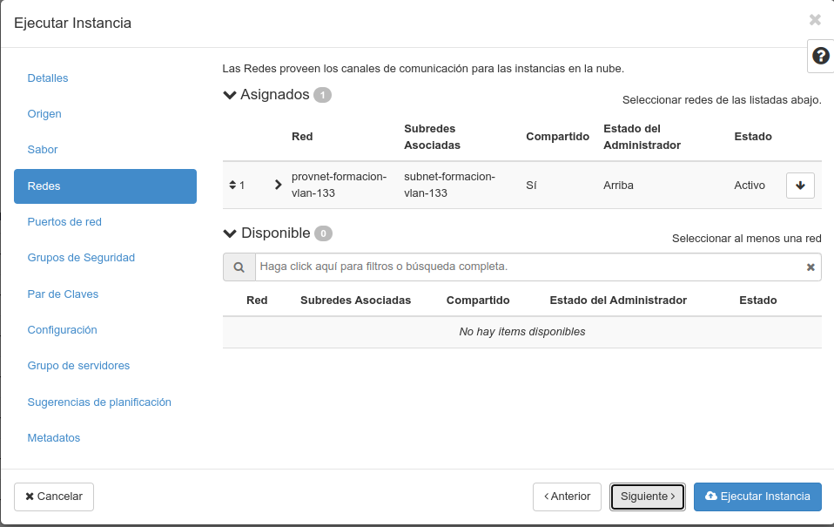Click the Siguiente button
This screenshot has height=527, width=834.
(x=647, y=497)
